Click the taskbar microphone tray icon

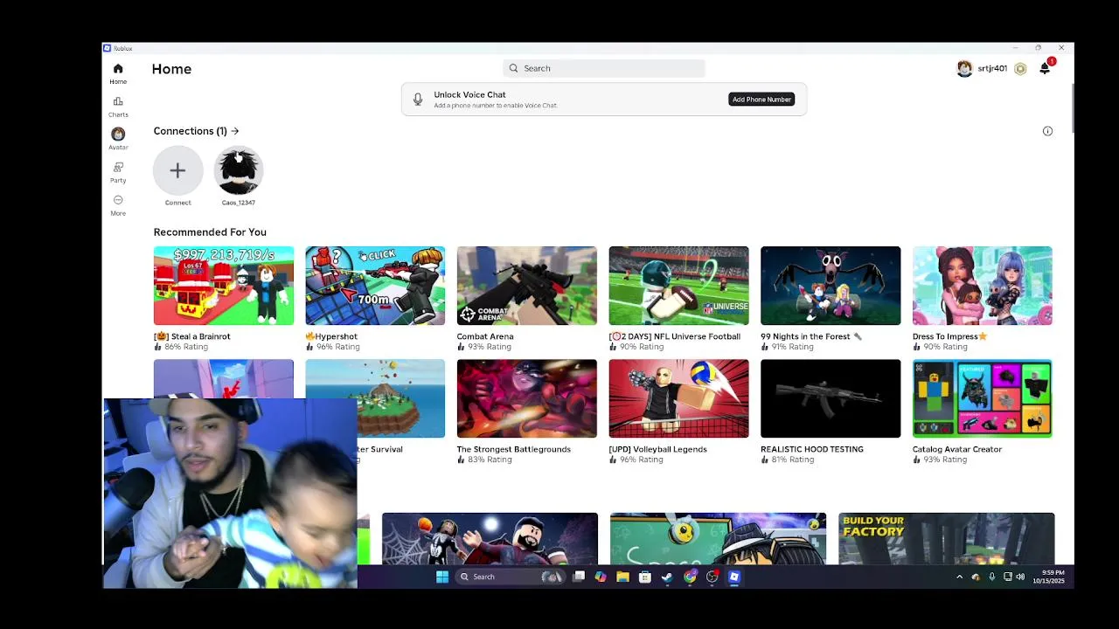[991, 577]
